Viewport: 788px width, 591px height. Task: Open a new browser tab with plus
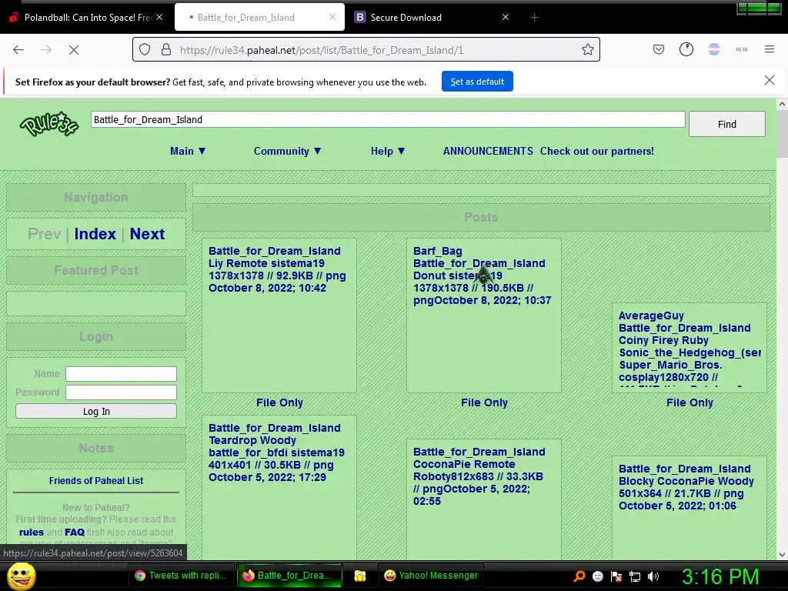(x=534, y=18)
